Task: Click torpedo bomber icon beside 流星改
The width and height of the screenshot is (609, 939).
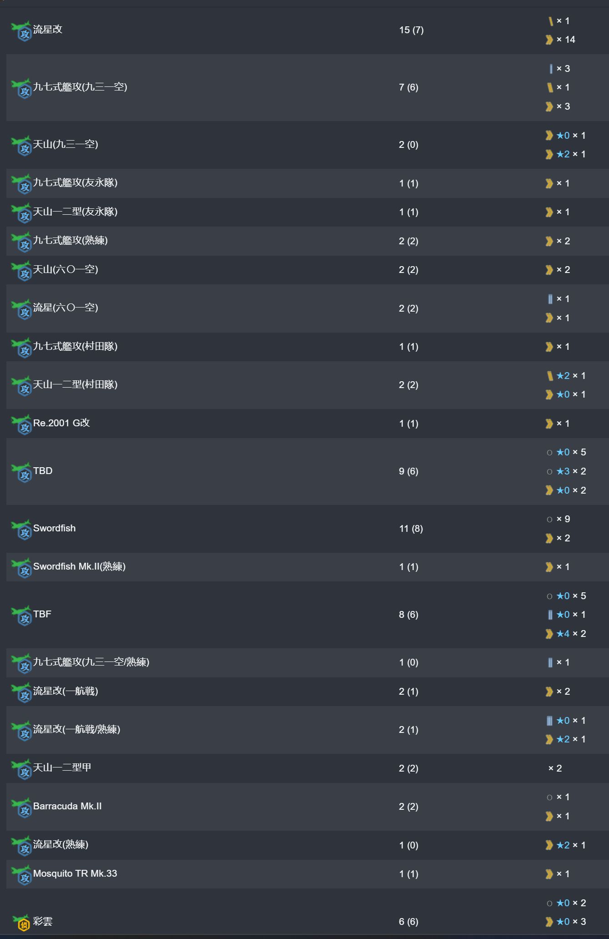Action: (x=21, y=31)
